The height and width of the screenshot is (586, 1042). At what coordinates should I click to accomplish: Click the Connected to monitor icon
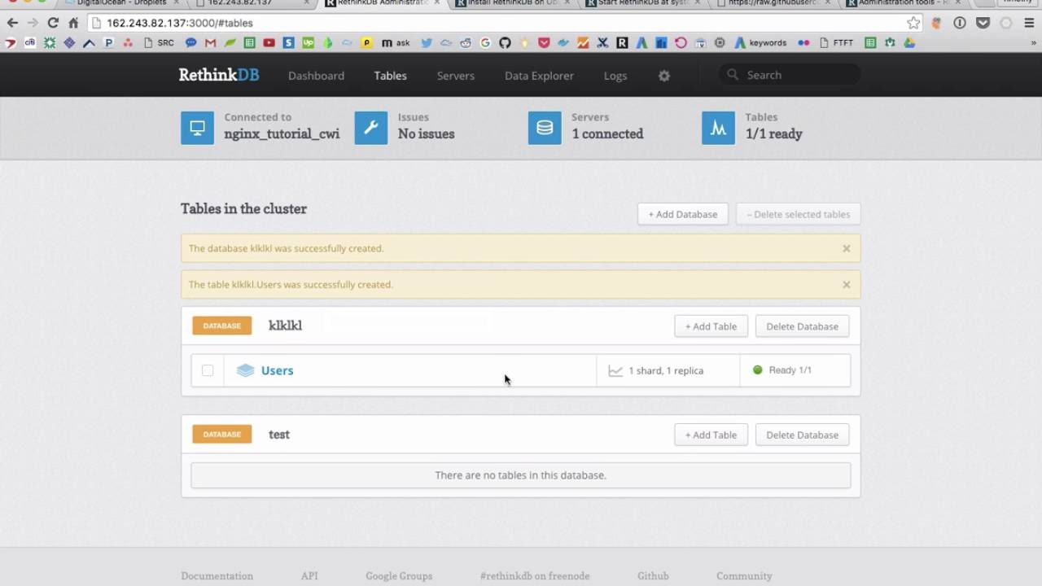(x=197, y=128)
